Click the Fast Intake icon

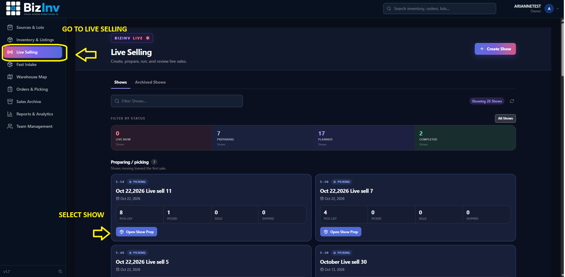point(10,64)
